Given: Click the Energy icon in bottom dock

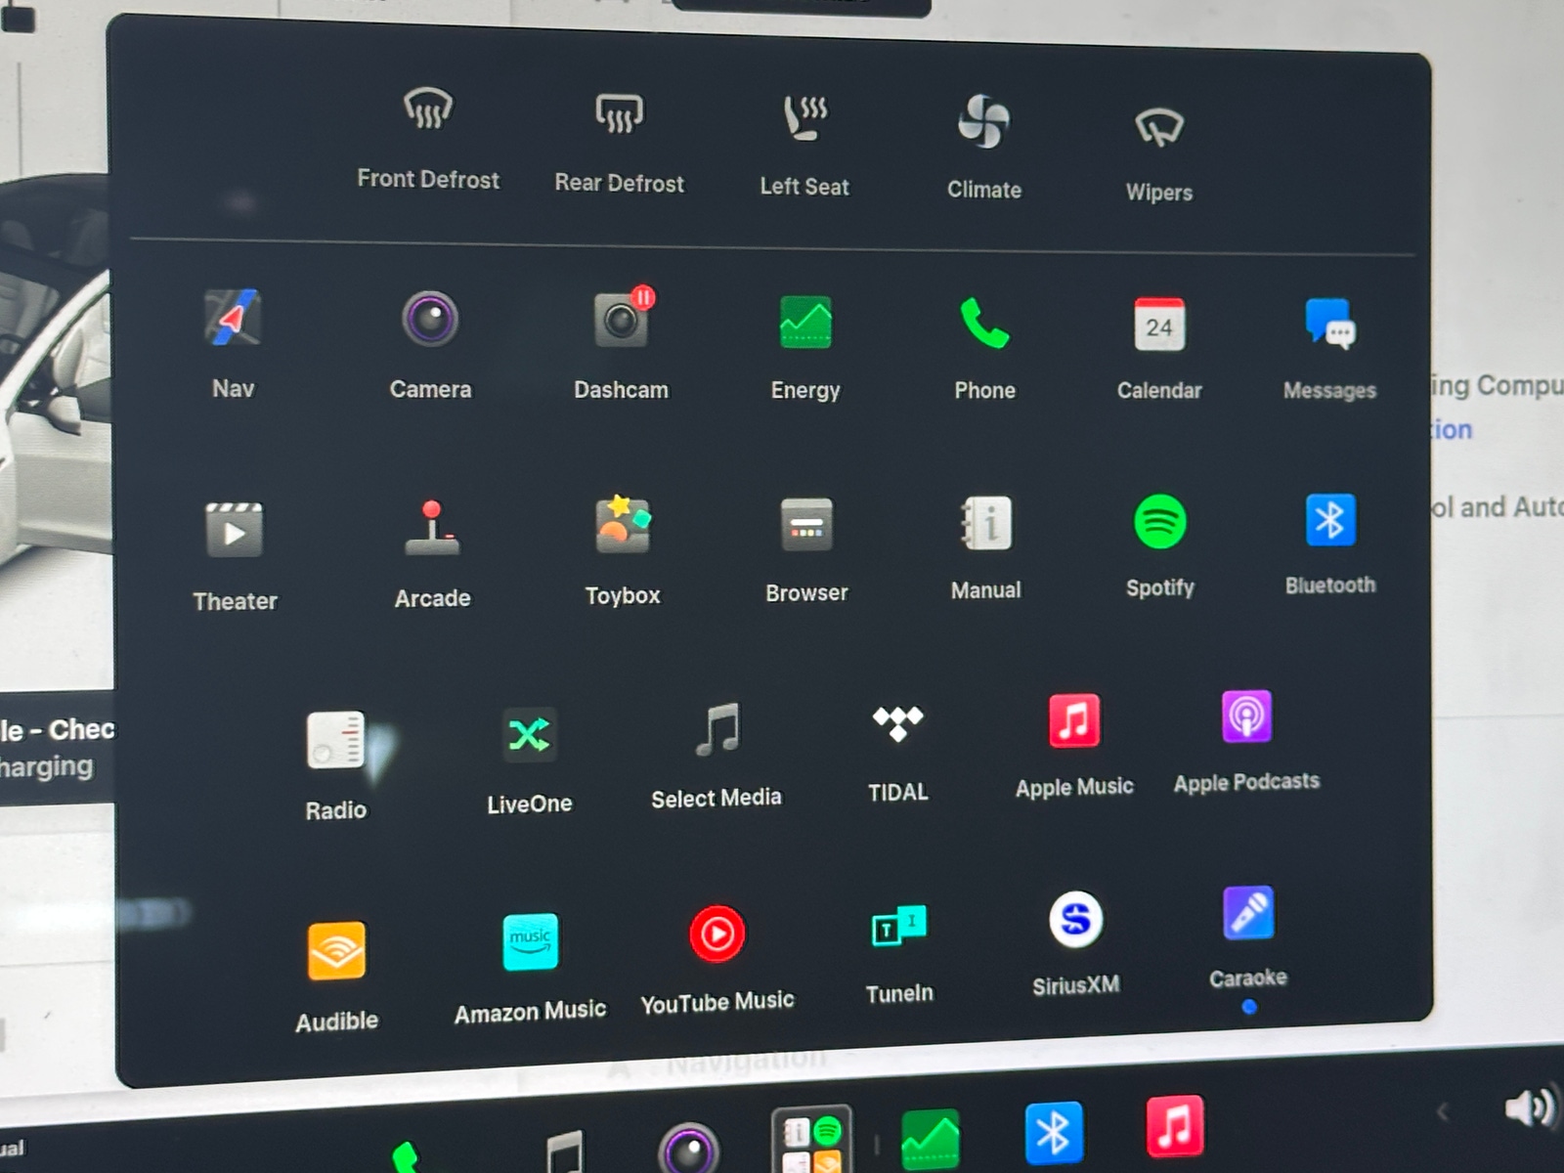Looking at the screenshot, I should pyautogui.click(x=931, y=1140).
